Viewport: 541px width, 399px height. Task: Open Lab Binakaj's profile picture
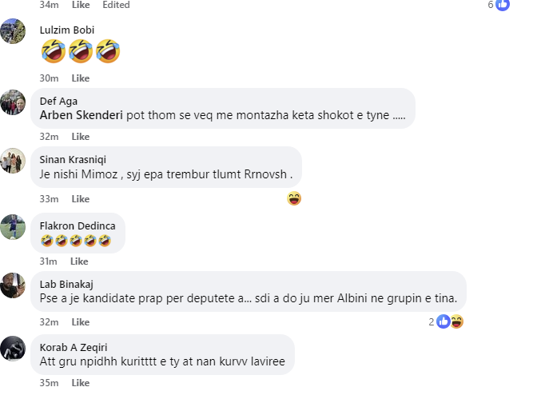coord(13,285)
